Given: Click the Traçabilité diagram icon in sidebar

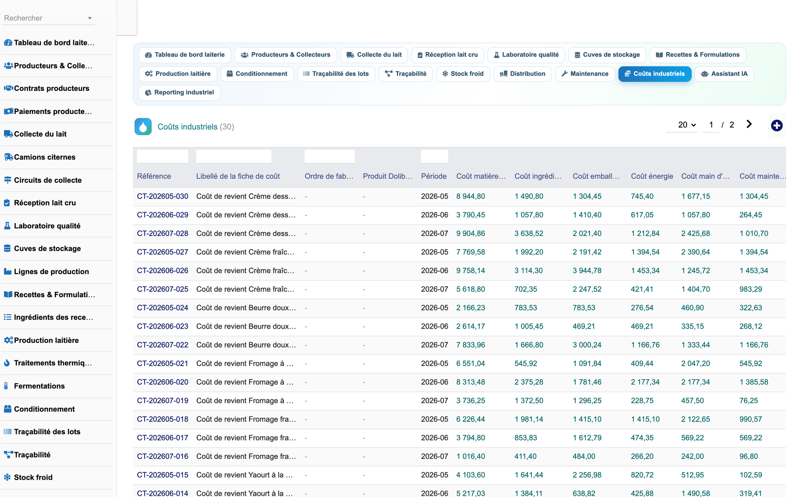Looking at the screenshot, I should pos(8,455).
